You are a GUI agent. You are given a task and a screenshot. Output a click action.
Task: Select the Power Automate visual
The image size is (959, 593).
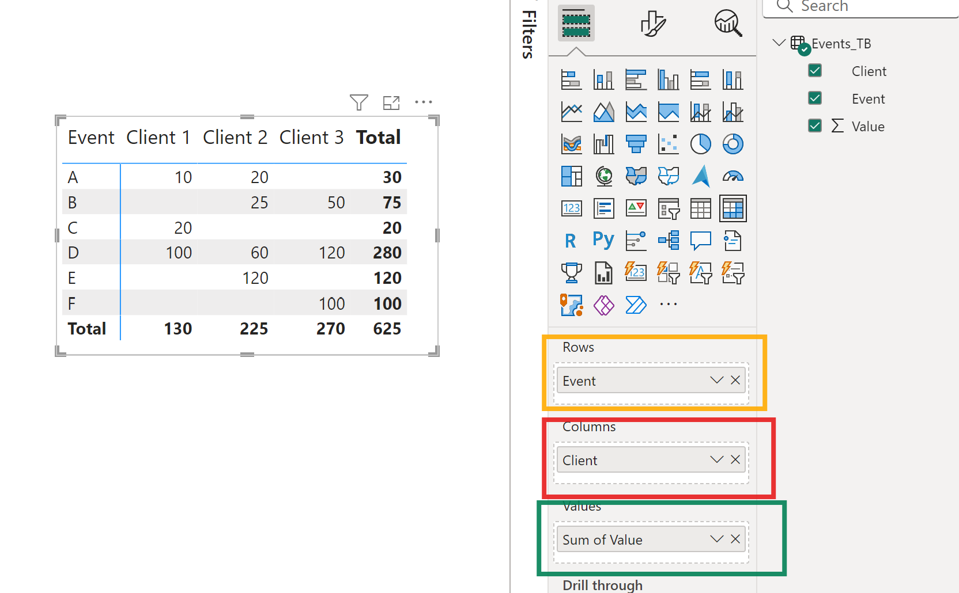pyautogui.click(x=636, y=305)
